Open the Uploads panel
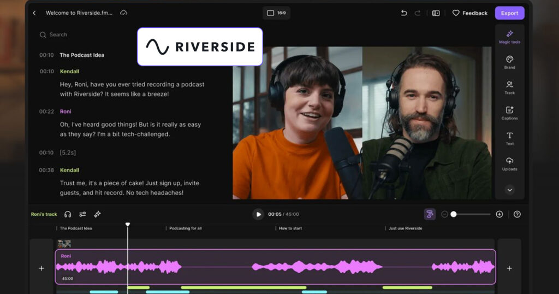Screen dimensions: 559x294 point(509,163)
